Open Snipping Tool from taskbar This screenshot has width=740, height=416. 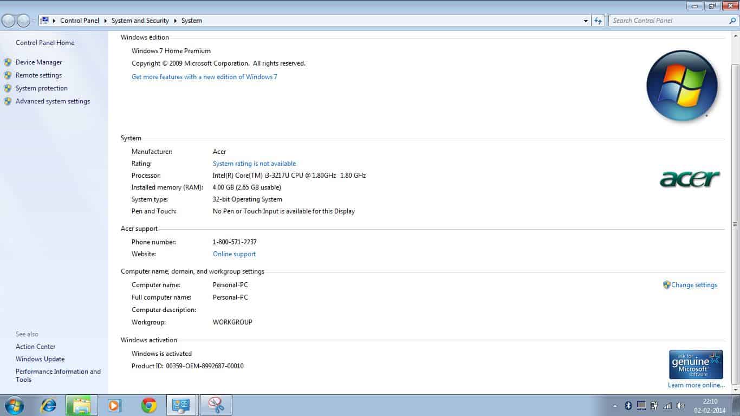(x=216, y=405)
